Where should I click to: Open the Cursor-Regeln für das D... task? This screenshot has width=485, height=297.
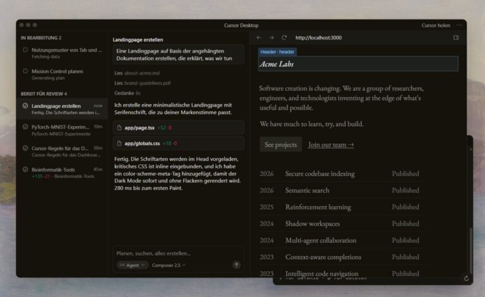tap(62, 151)
